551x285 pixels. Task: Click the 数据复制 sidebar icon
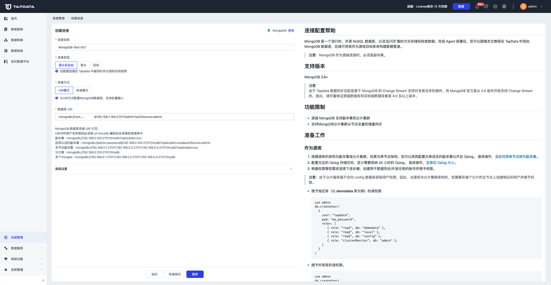(6, 29)
